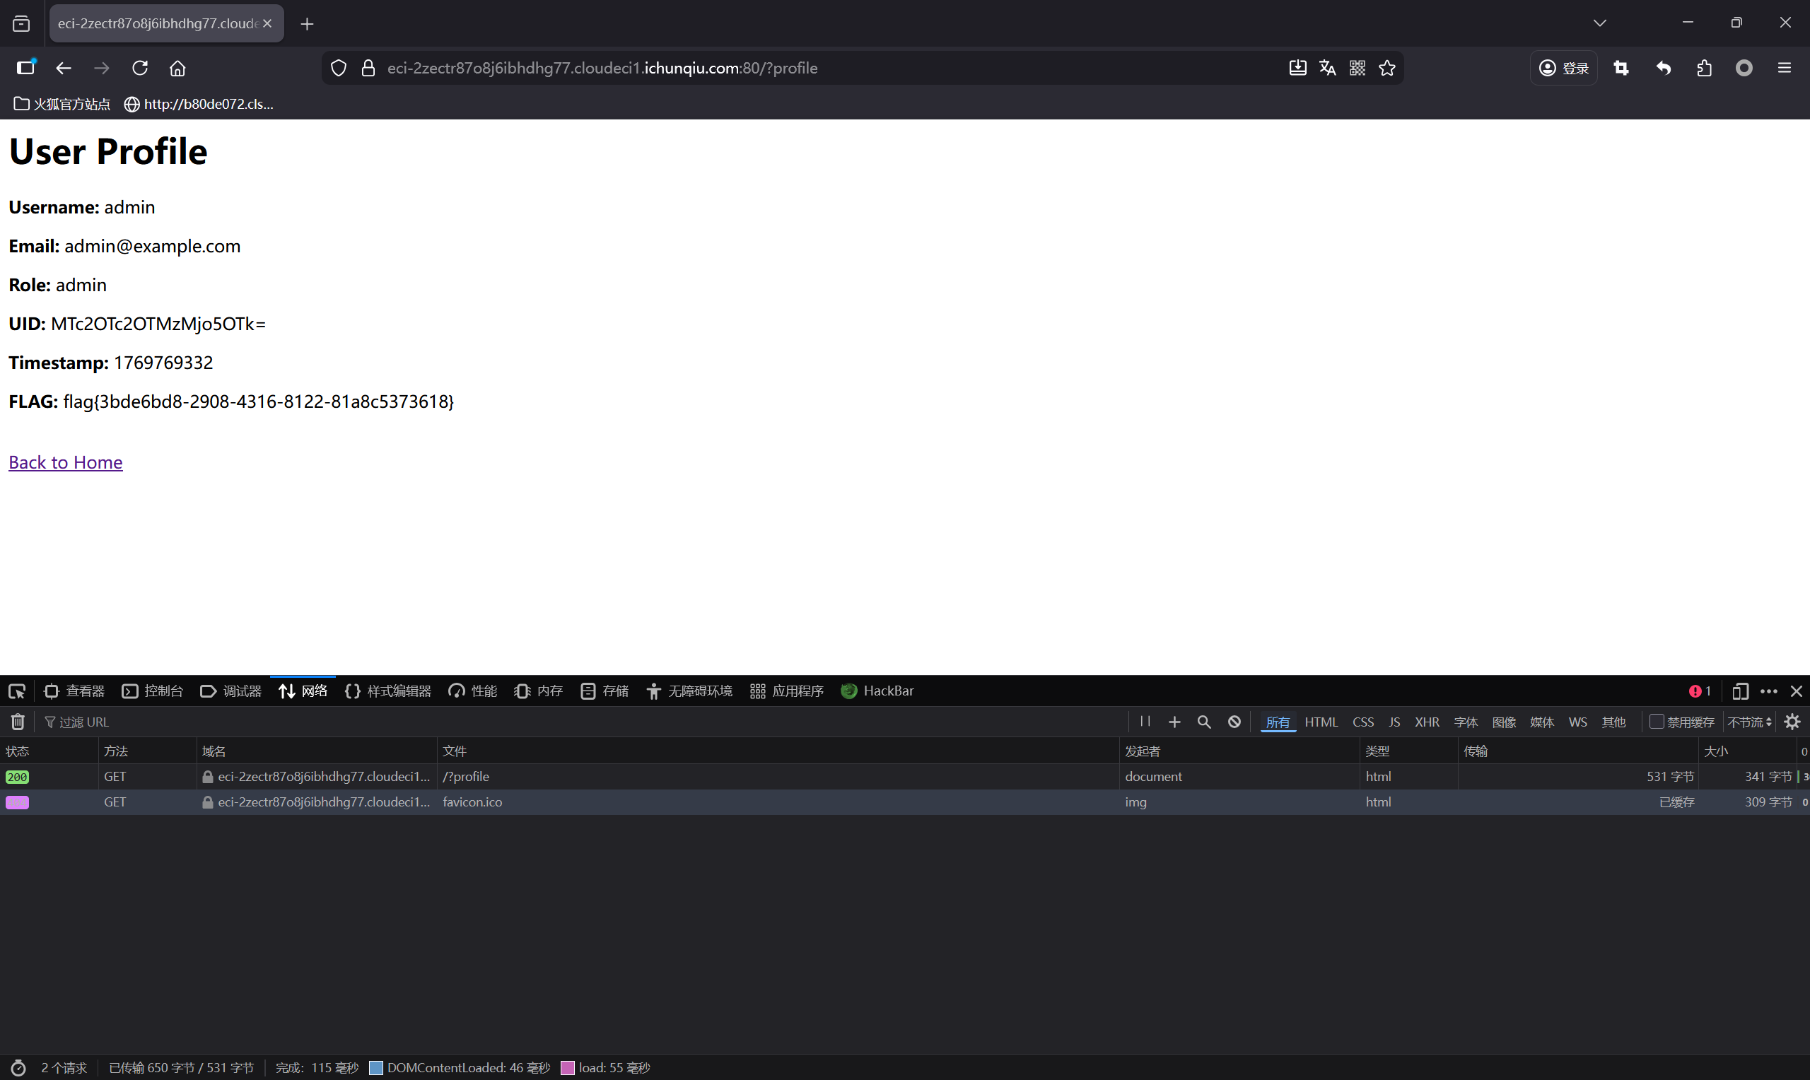Viewport: 1810px width, 1080px height.
Task: Open request blocking icon in network toolbar
Action: [x=1234, y=722]
